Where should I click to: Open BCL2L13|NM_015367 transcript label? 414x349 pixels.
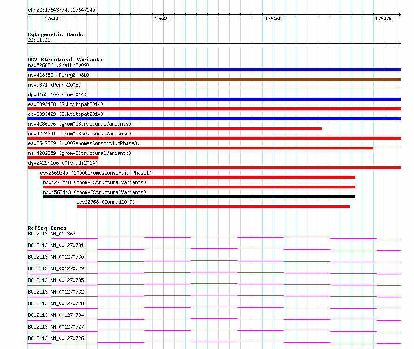(x=52, y=234)
